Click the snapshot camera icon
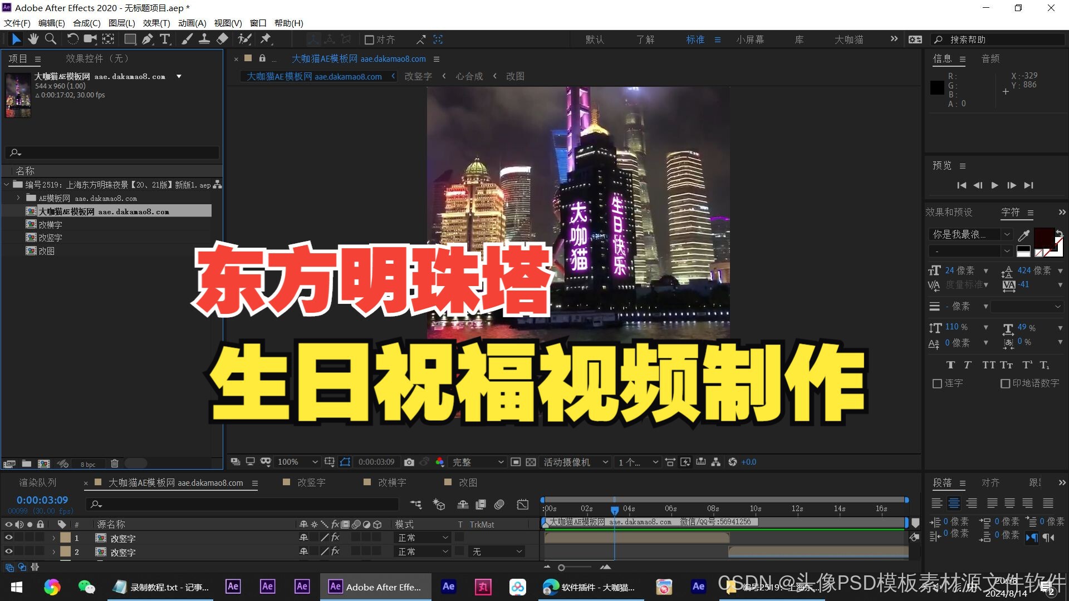This screenshot has width=1069, height=601. (409, 462)
